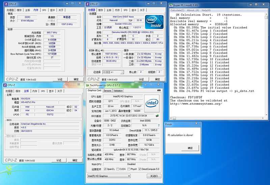Toggle the PhysX checkbox in GPU-Z
This screenshot has height=185, width=270.
129,169
